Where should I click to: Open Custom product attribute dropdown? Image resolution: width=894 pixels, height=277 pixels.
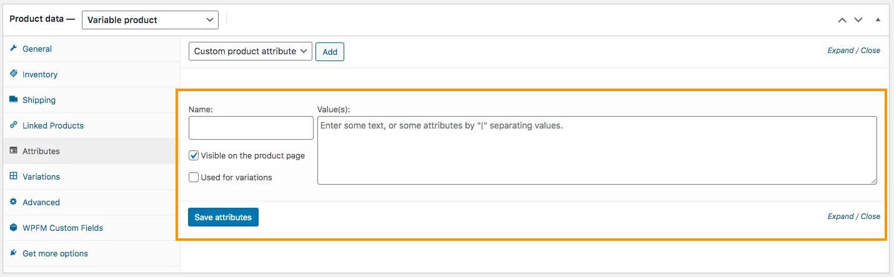(250, 51)
